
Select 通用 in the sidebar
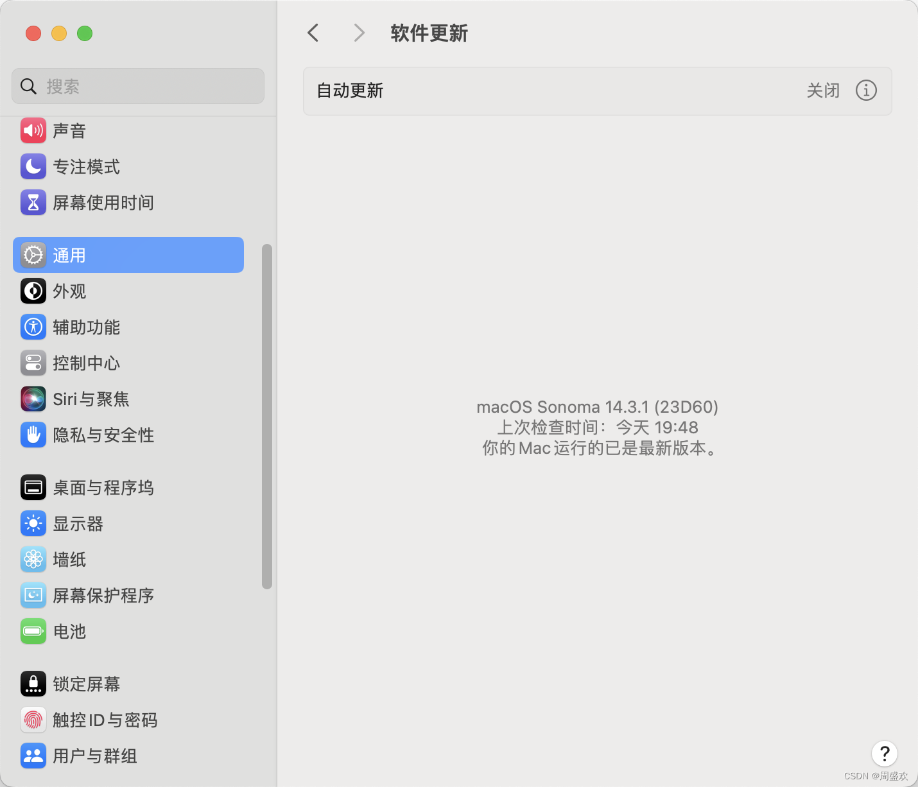pos(128,255)
